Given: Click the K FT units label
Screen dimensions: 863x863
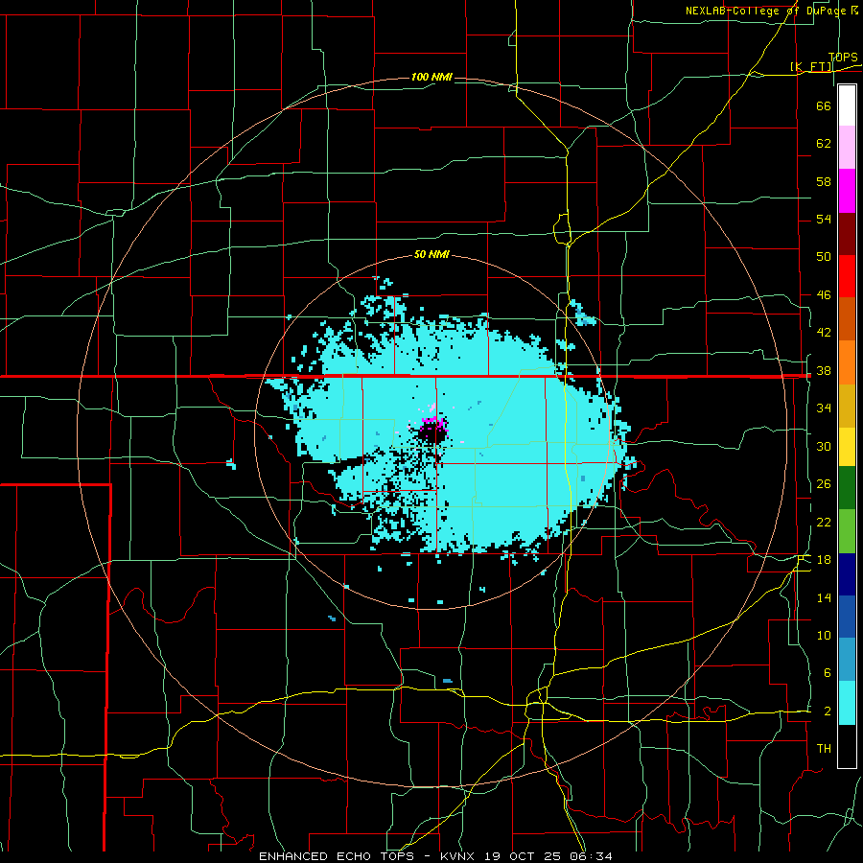Looking at the screenshot, I should 811,66.
